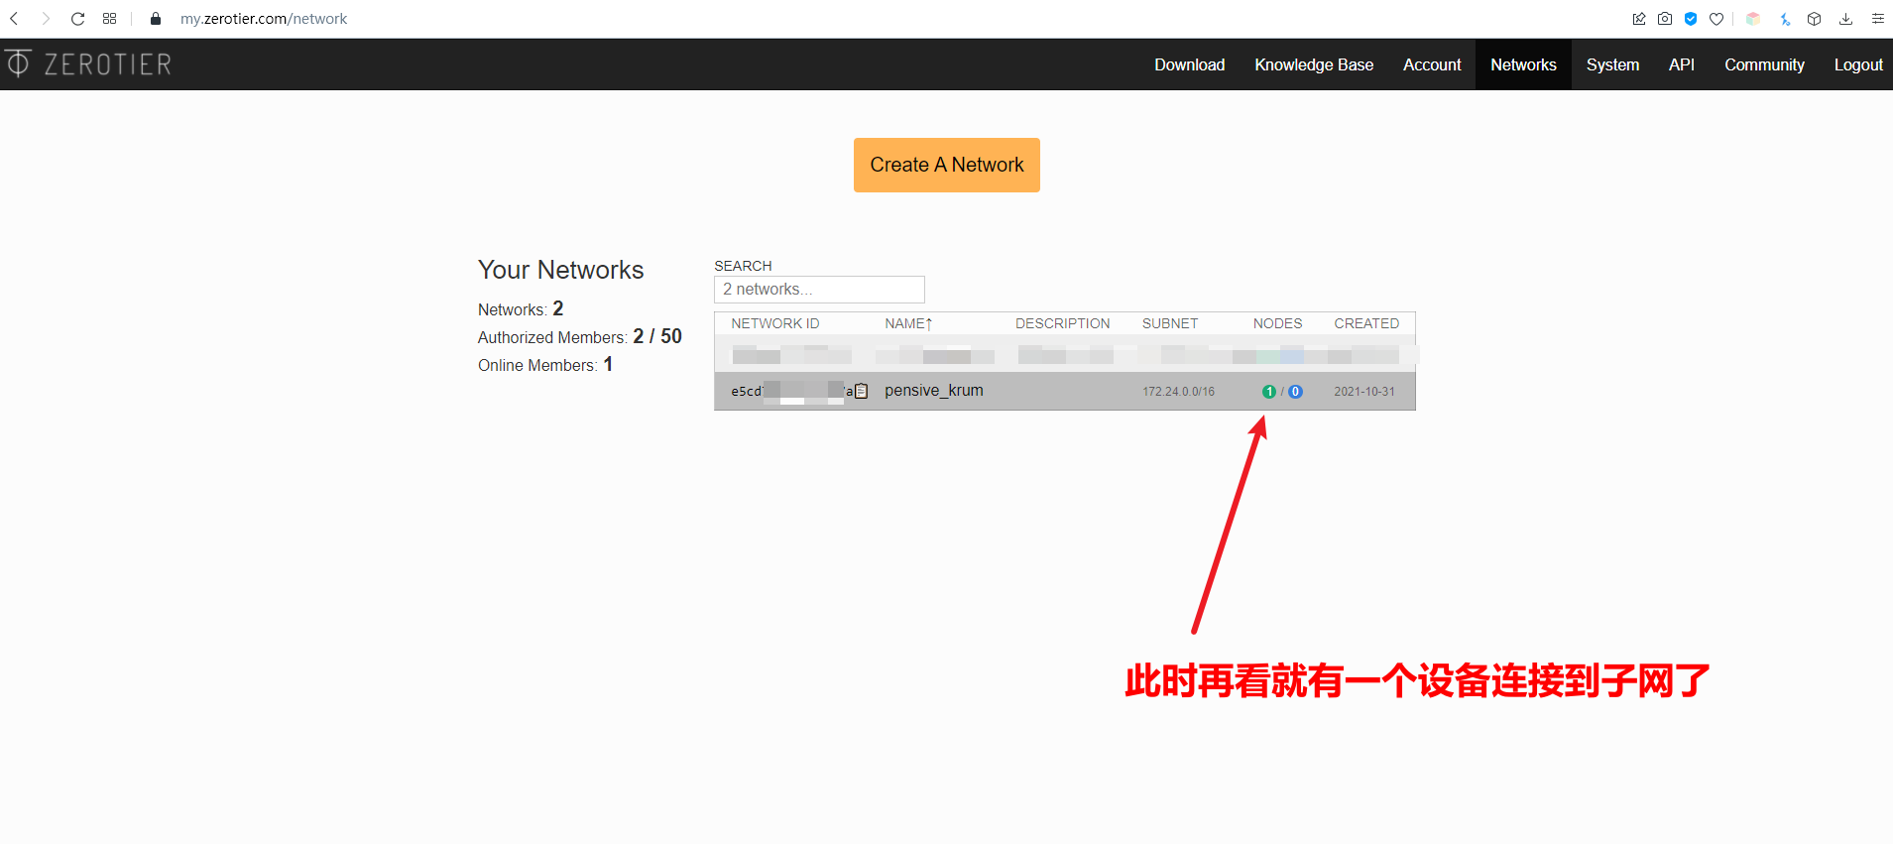Screen dimensions: 1893x844
Task: Click the subnet 172.24.0.0/16 cell
Action: click(x=1178, y=392)
